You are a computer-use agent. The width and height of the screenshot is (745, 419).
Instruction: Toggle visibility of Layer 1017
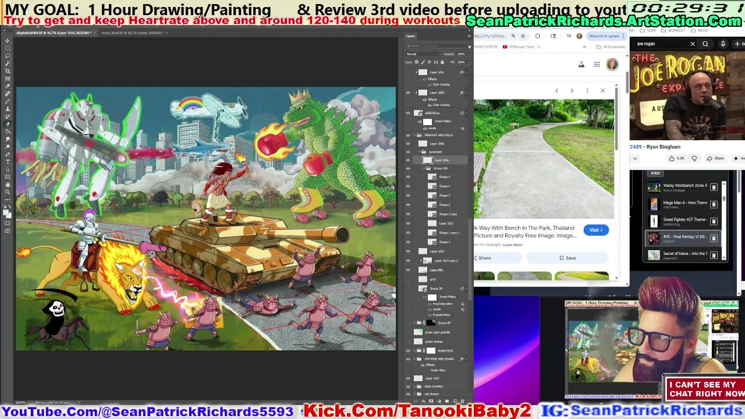tap(408, 378)
